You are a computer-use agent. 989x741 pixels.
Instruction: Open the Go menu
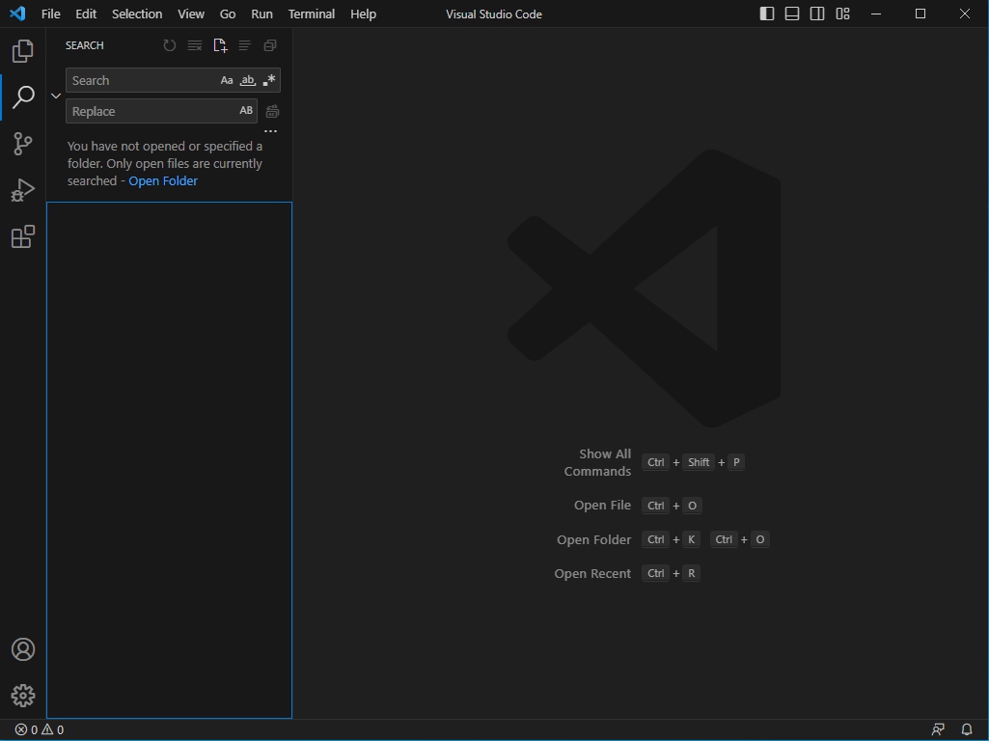click(x=228, y=14)
